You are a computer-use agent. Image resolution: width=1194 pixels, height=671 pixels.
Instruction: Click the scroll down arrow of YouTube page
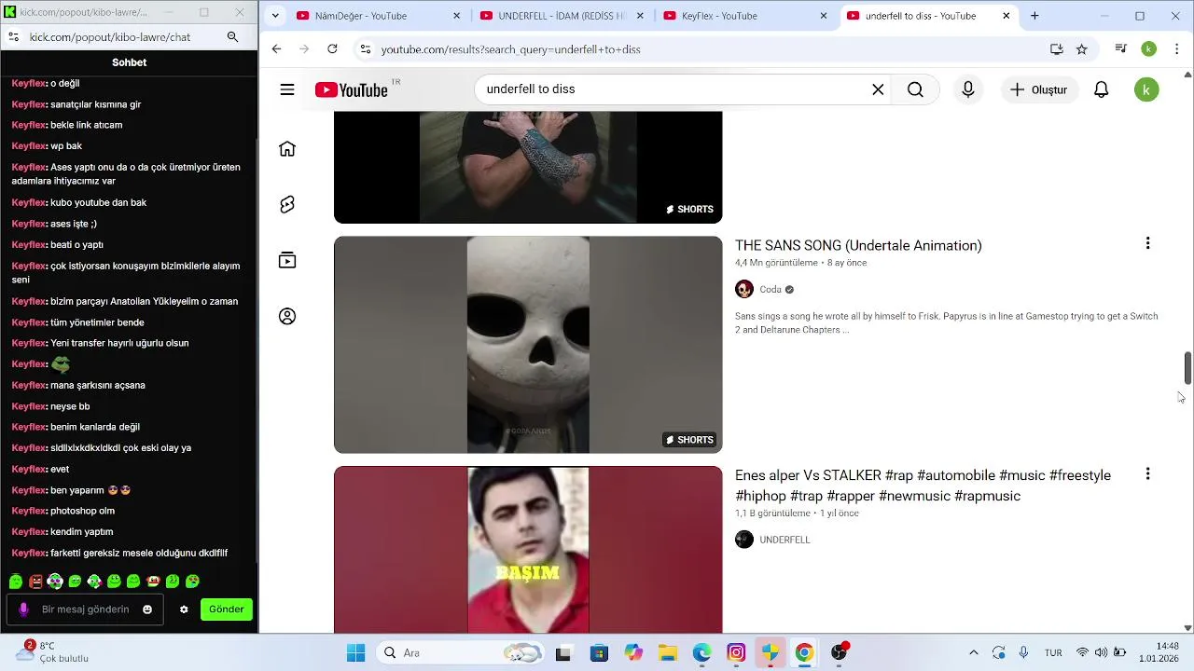pos(1187,628)
